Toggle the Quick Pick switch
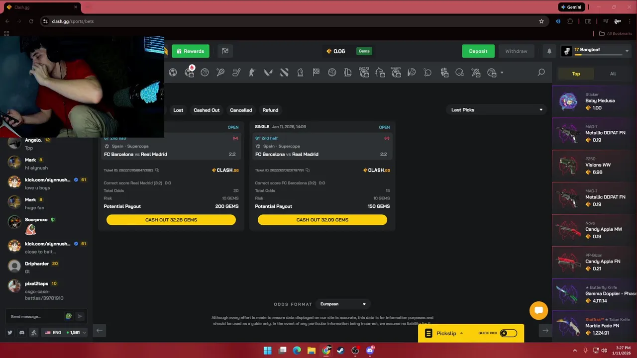The image size is (637, 358). [508, 333]
